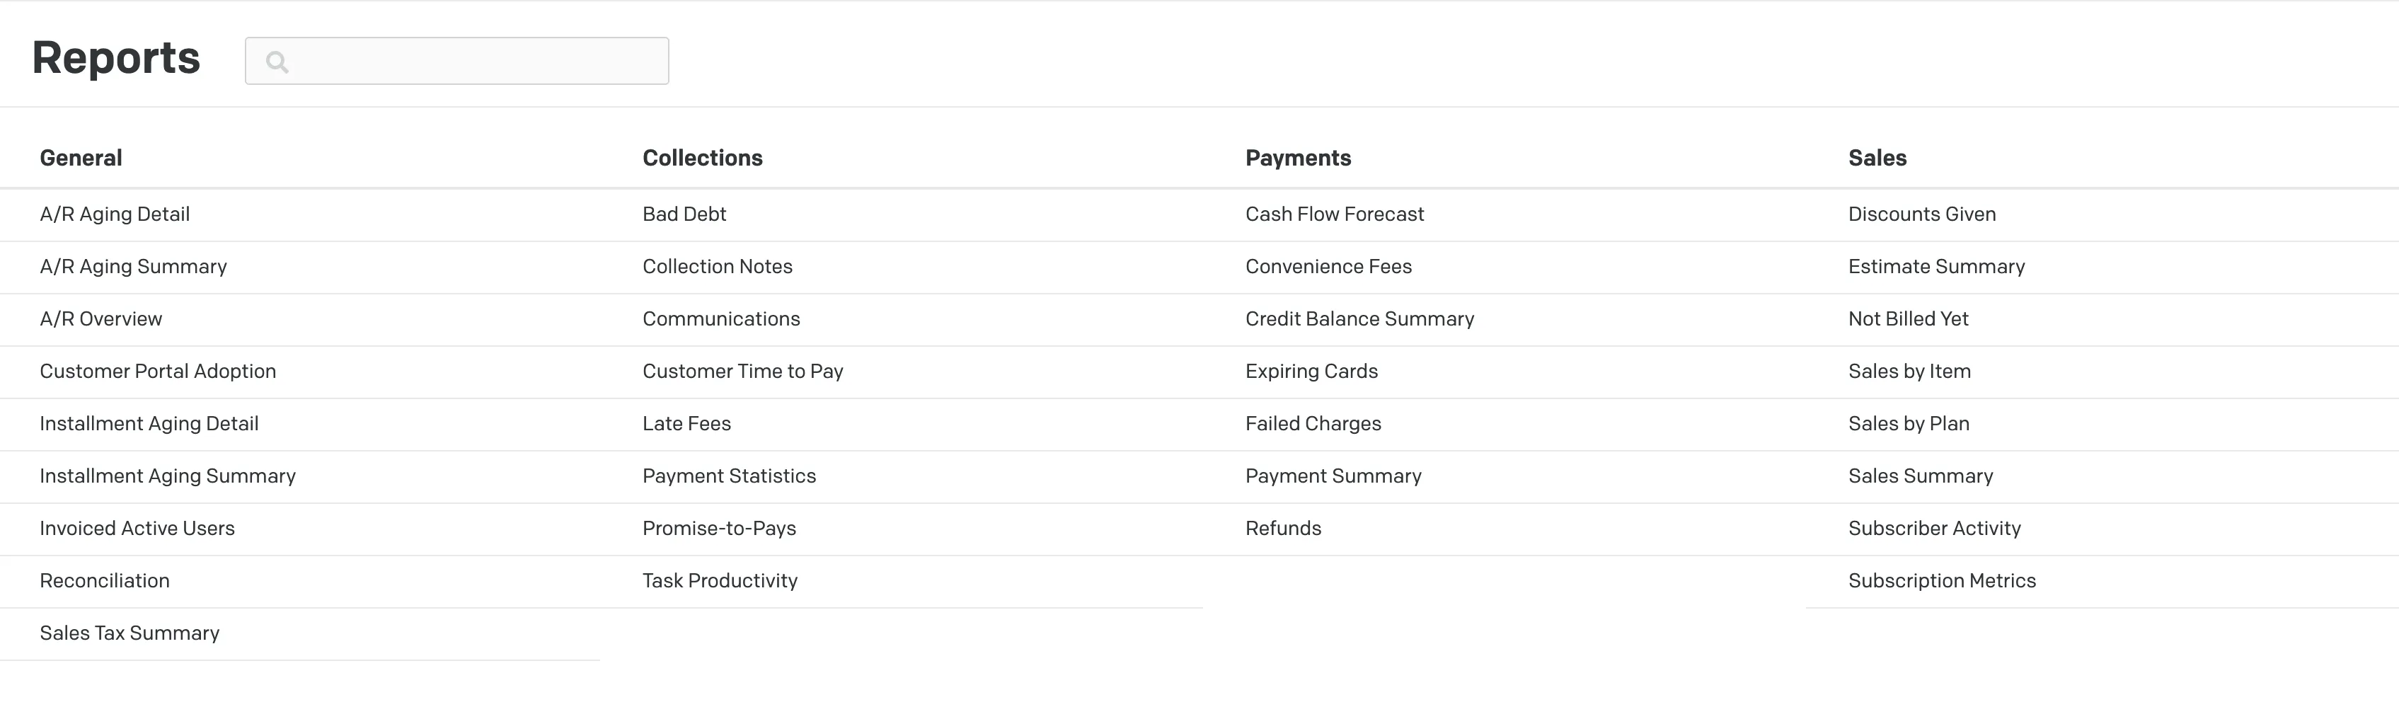Open the A/R Aging Detail report
The image size is (2399, 719).
tap(115, 214)
